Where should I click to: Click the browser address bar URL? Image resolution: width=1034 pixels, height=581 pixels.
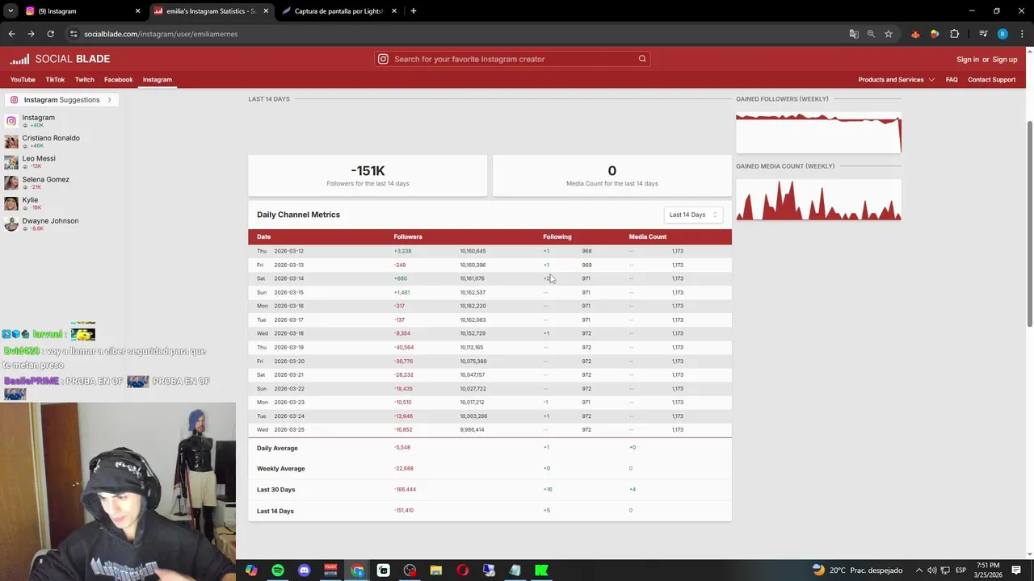coord(161,34)
